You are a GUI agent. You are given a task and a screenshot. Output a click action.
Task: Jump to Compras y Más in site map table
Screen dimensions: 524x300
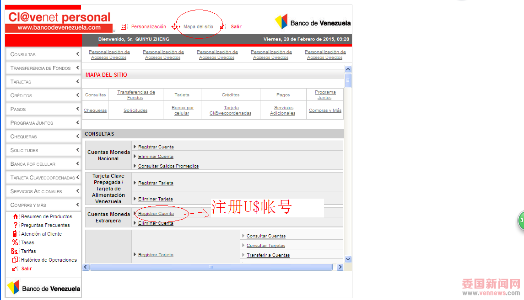(325, 111)
